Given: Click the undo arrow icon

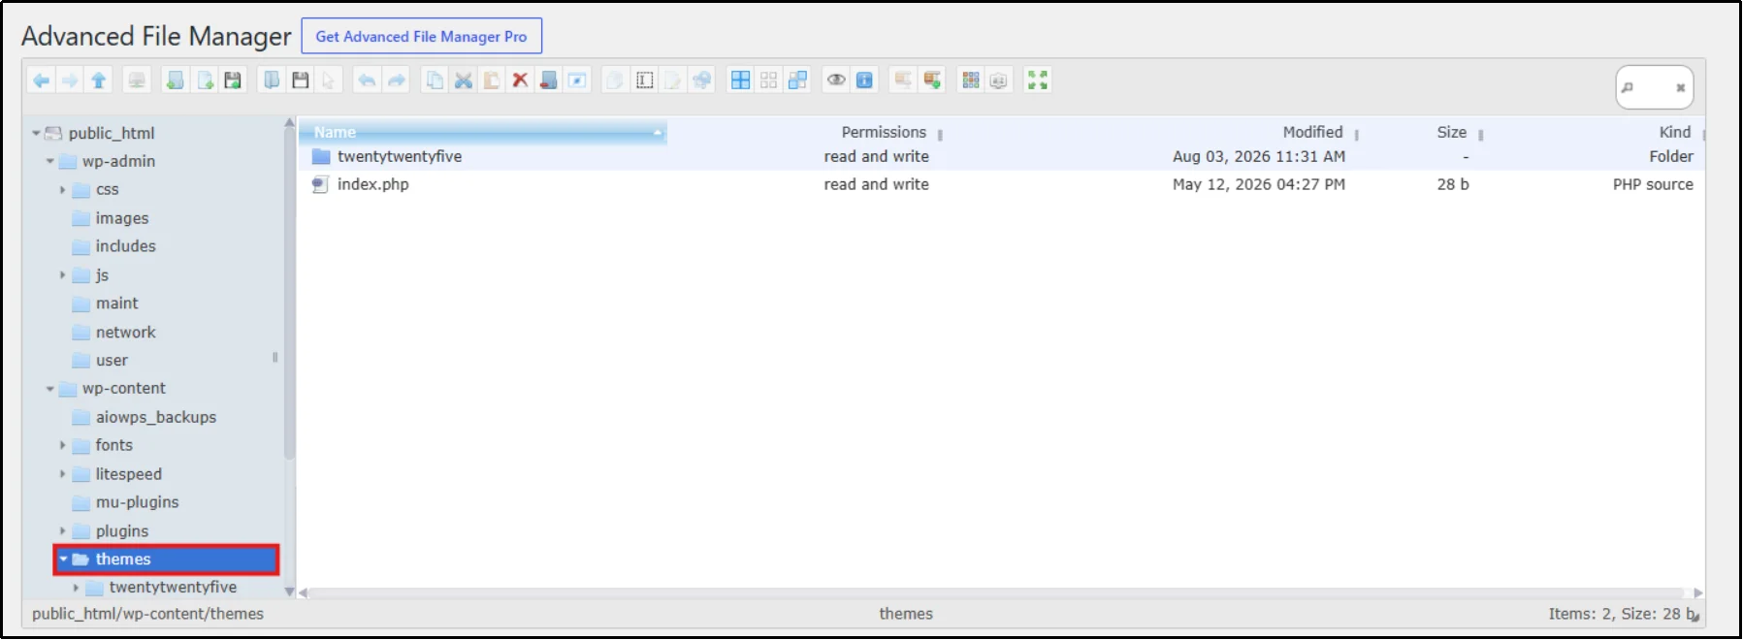Looking at the screenshot, I should (x=366, y=80).
